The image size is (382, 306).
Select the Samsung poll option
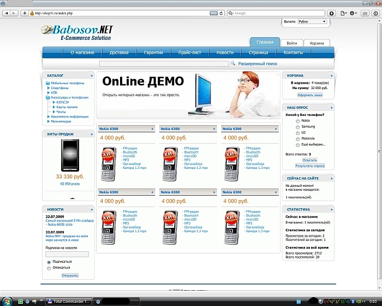[x=297, y=127]
